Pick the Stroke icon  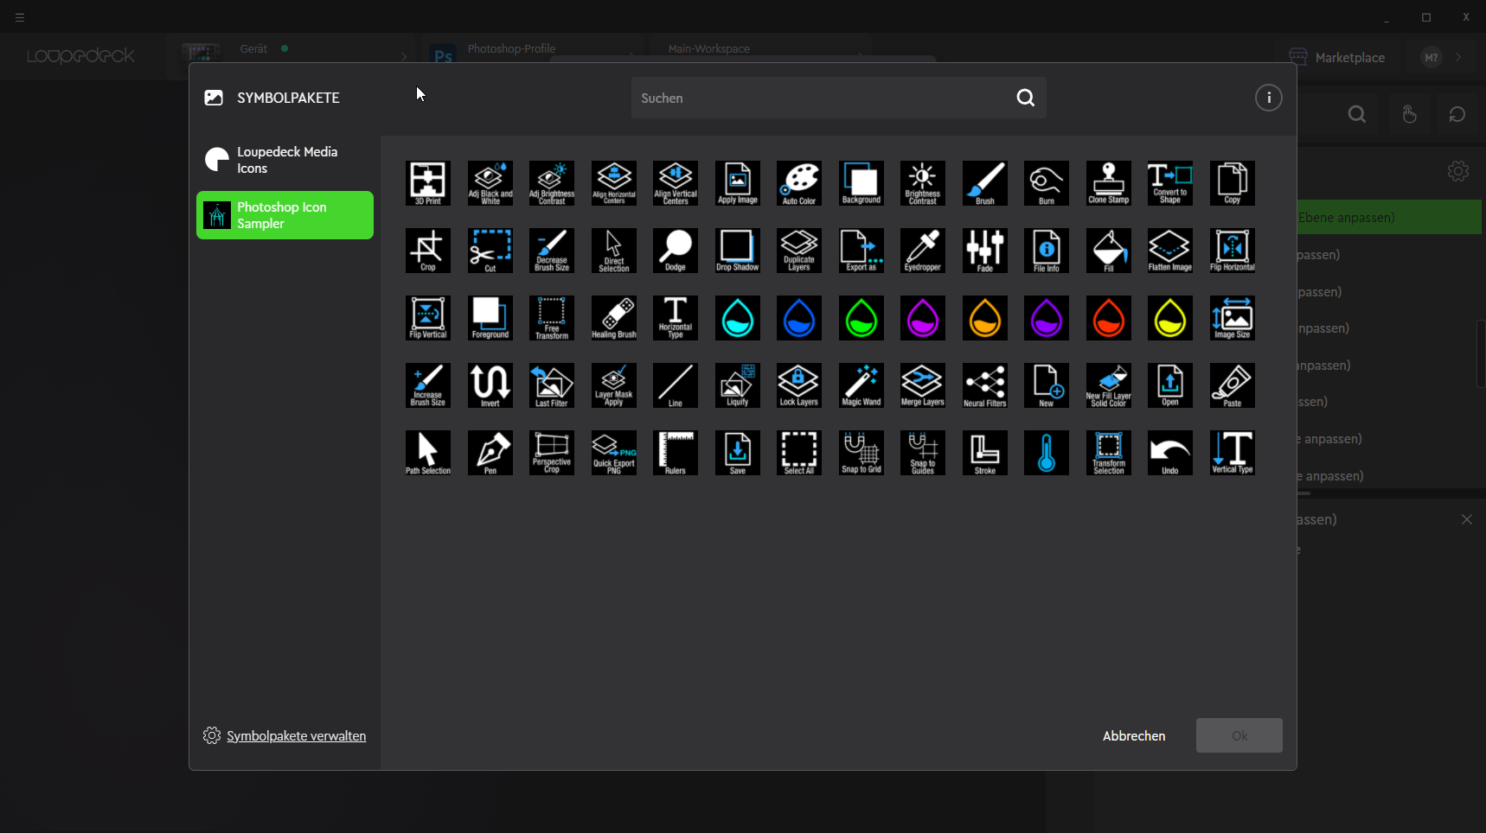985,453
